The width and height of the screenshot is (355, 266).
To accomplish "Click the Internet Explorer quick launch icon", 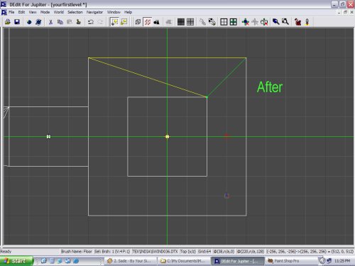I will click(x=76, y=261).
